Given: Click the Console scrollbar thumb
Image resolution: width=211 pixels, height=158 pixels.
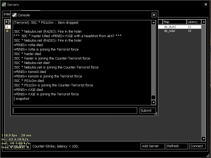Looking at the screenshot, I should pyautogui.click(x=154, y=97).
